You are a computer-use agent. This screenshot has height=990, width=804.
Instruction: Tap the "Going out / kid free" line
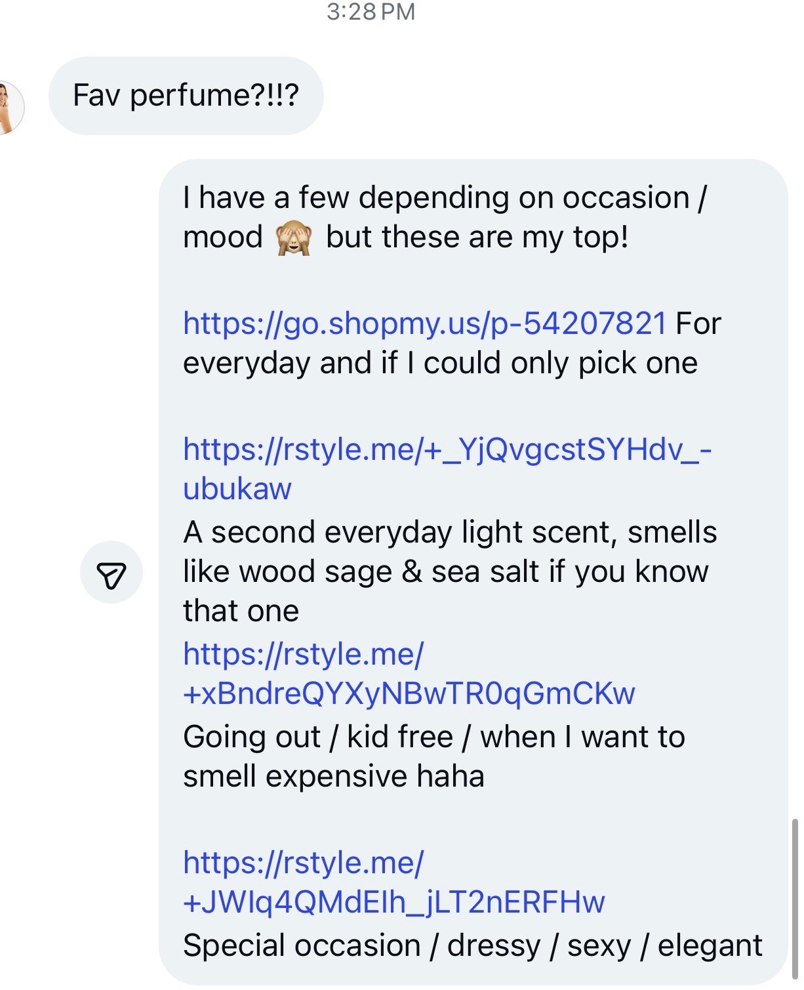click(433, 737)
